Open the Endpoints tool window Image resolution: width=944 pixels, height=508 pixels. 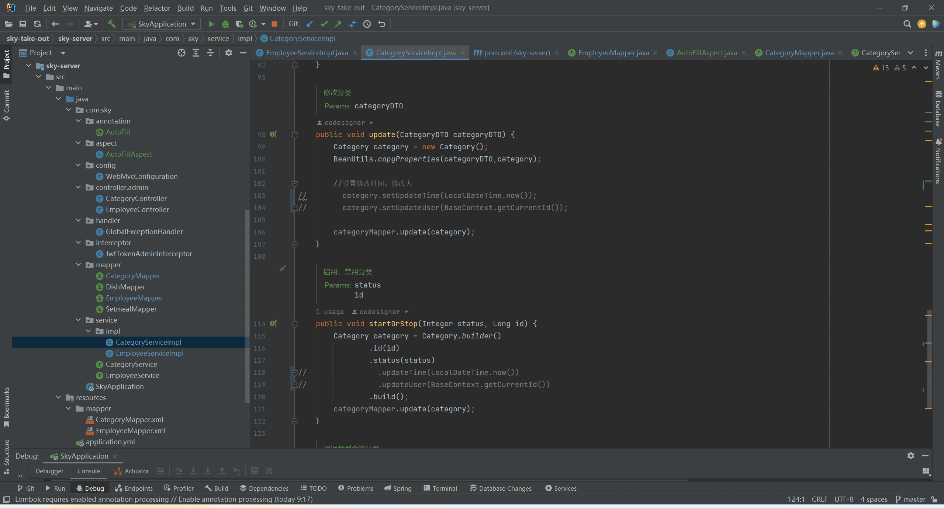pos(134,488)
